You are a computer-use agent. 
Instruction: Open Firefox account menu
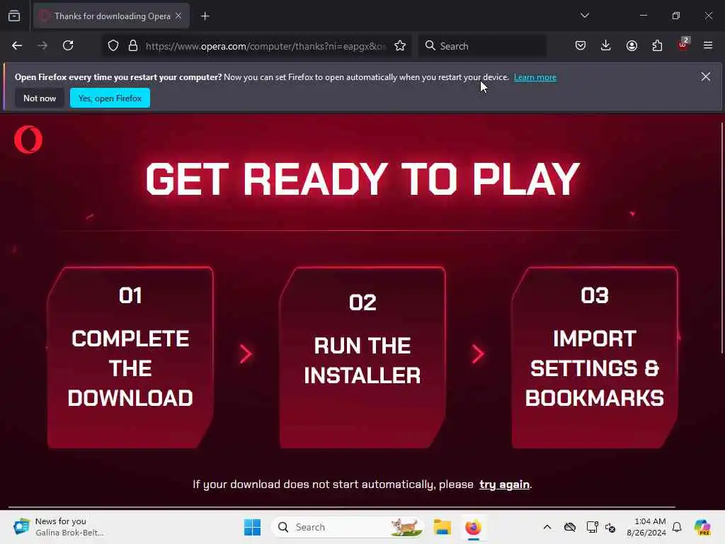click(x=632, y=45)
